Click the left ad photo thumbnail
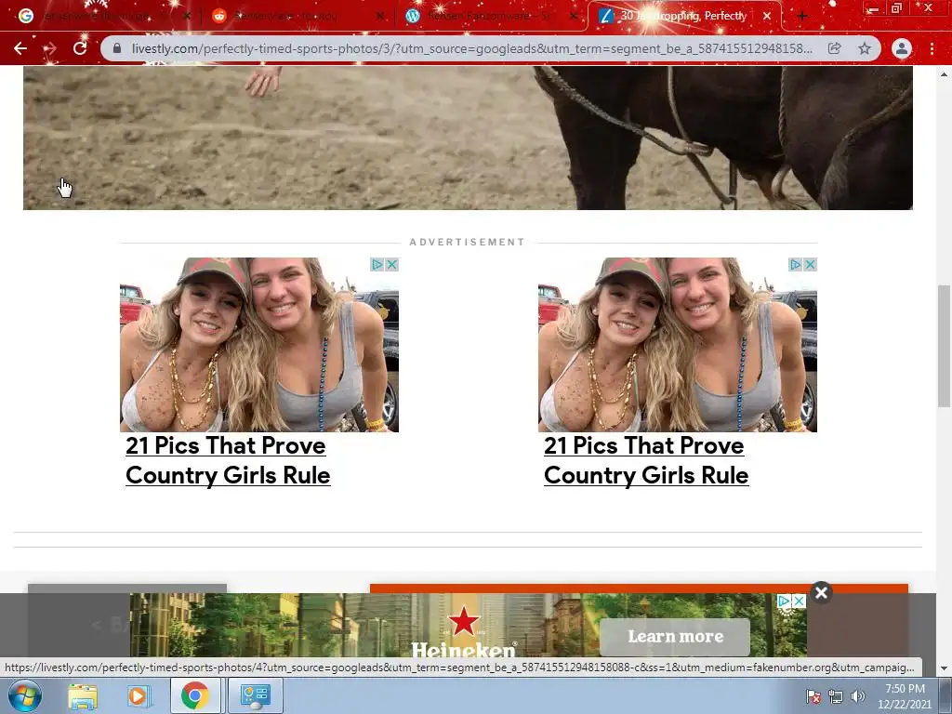The image size is (952, 714). click(x=259, y=345)
